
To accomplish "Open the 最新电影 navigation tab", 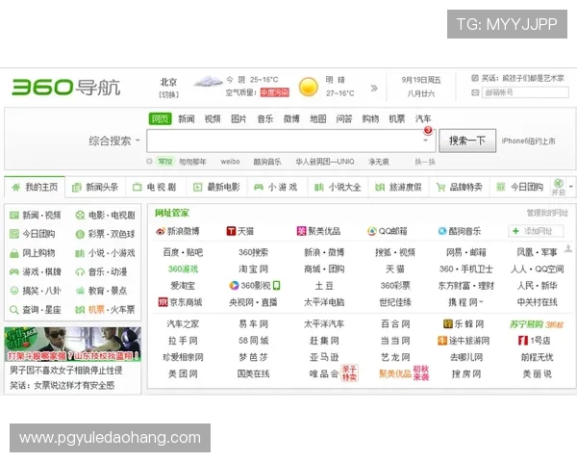I will pyautogui.click(x=216, y=187).
